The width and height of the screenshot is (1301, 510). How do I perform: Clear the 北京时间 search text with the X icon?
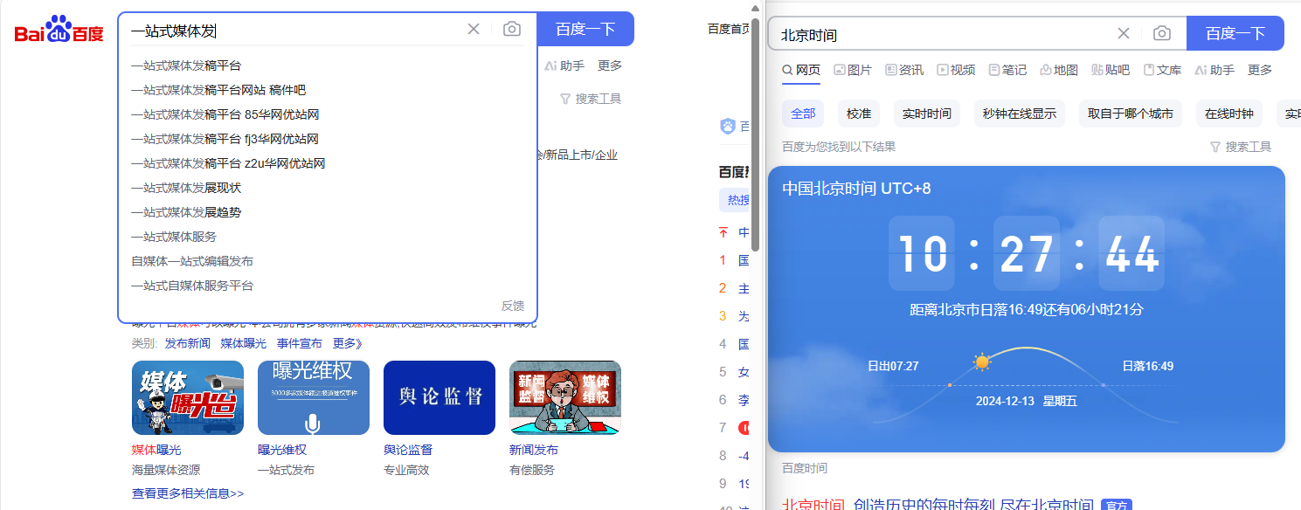tap(1124, 33)
